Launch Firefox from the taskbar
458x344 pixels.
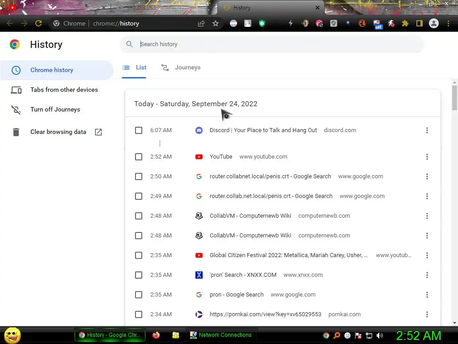156,335
